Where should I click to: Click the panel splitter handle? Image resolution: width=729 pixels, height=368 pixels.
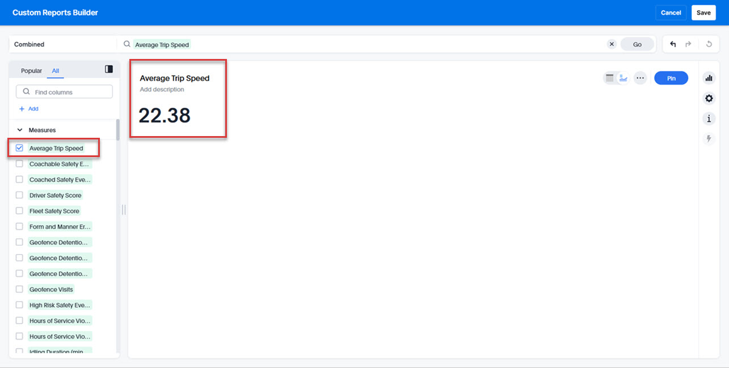124,210
